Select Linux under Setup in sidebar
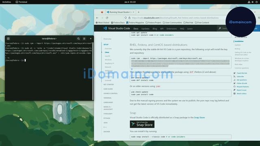This screenshot has height=146, width=260. pos(107,52)
